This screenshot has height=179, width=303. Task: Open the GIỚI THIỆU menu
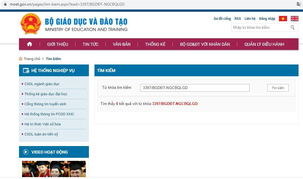tap(58, 44)
